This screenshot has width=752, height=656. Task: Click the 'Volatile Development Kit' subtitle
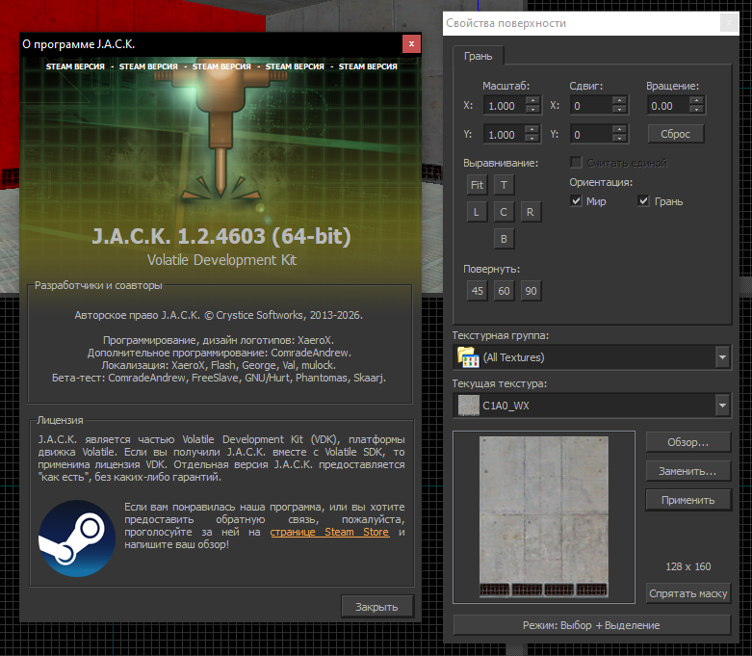click(x=221, y=260)
